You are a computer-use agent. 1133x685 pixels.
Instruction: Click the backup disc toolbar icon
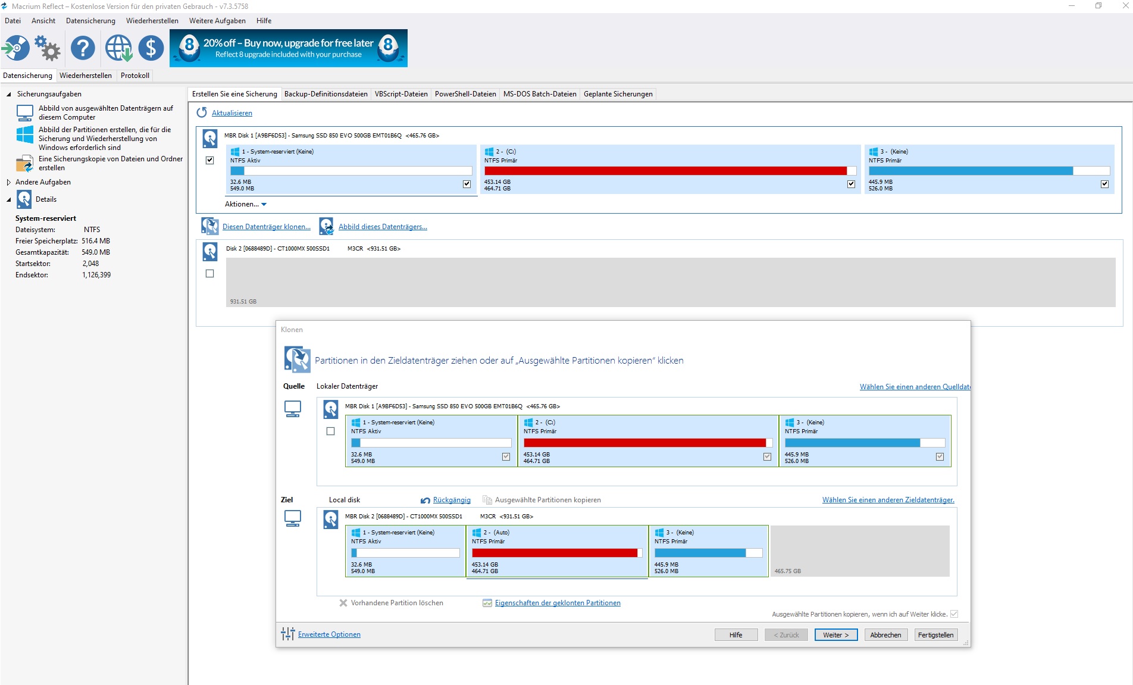click(16, 48)
